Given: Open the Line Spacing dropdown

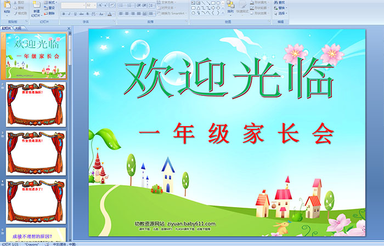Looking at the screenshot, I should click(x=151, y=5).
